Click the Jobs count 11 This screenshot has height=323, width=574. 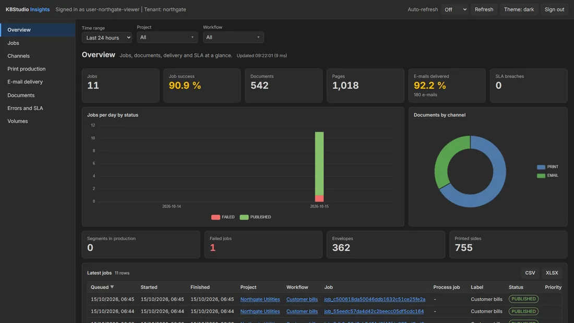point(93,86)
